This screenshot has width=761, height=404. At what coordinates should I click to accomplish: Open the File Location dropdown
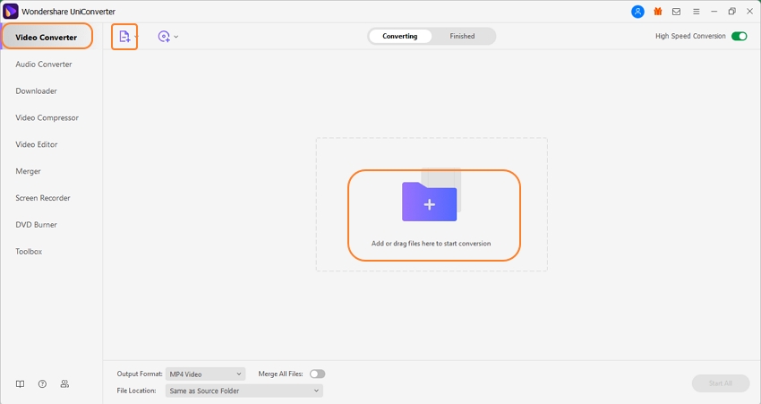coord(244,391)
